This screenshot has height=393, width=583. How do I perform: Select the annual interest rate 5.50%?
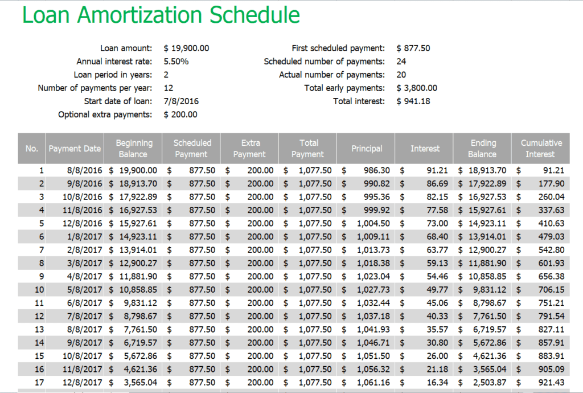coord(176,62)
